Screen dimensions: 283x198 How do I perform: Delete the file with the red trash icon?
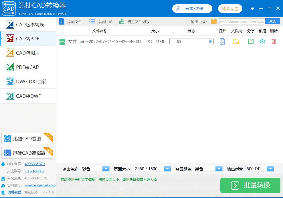(x=274, y=41)
